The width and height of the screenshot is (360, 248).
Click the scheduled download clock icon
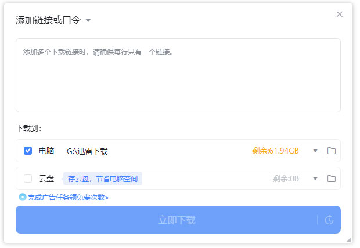(x=329, y=220)
